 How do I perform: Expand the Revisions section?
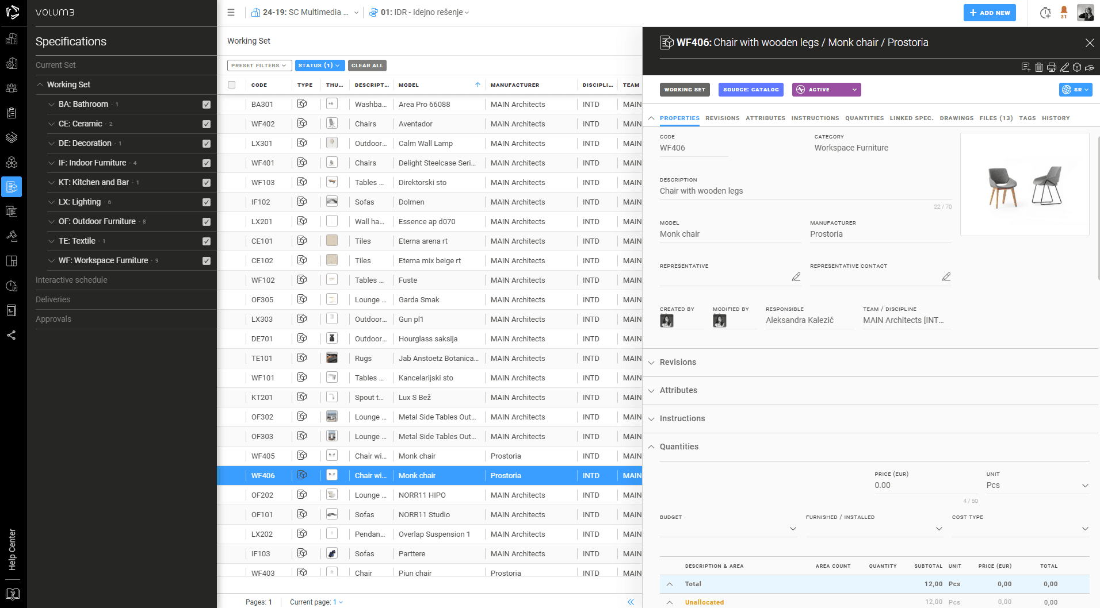677,362
